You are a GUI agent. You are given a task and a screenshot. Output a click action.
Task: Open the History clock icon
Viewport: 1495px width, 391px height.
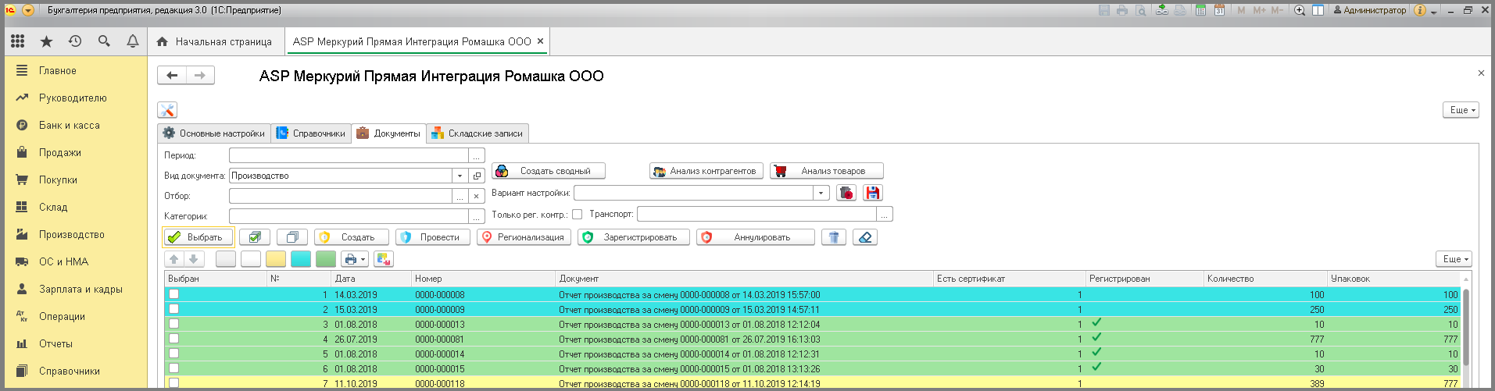[75, 41]
